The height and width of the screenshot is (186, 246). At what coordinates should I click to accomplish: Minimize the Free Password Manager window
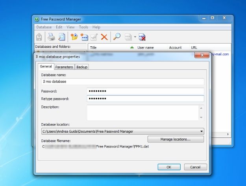(x=204, y=18)
